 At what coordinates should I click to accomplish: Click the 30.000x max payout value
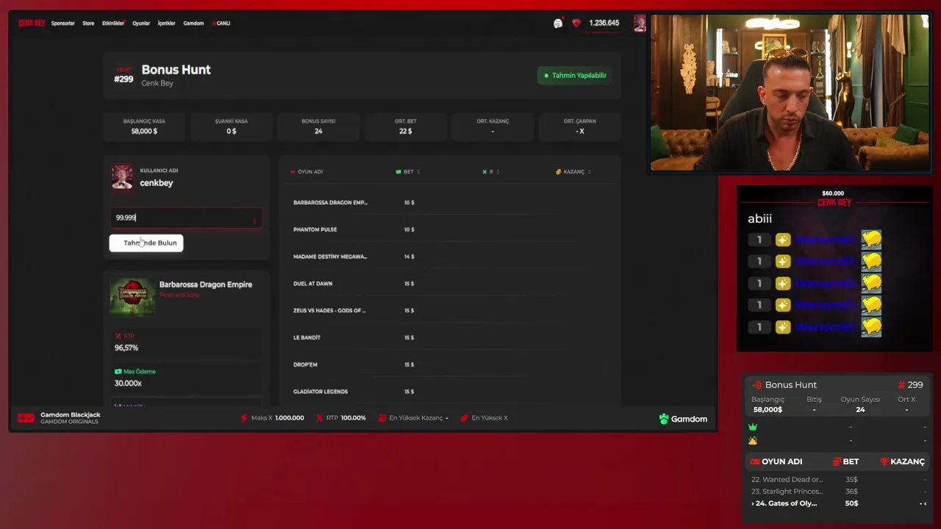click(x=128, y=384)
